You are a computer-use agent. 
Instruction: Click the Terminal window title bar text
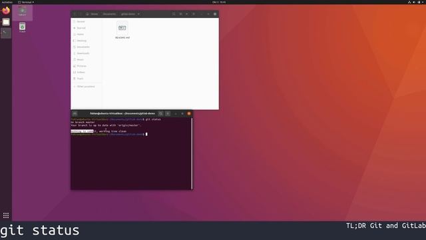(122, 113)
